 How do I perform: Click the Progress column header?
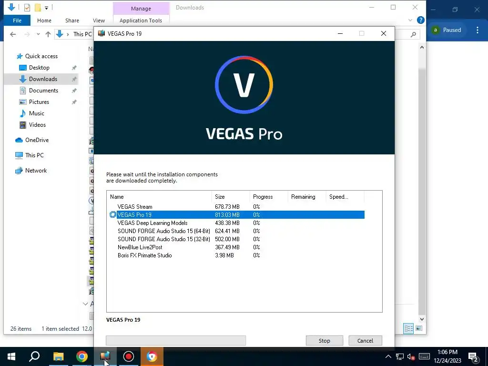(269, 197)
